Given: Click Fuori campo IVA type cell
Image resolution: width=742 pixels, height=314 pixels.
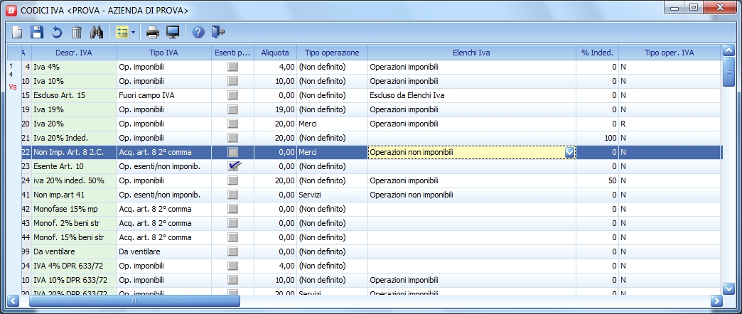Looking at the screenshot, I should 163,95.
